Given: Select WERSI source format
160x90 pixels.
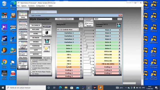Looking at the screenshot, I should point(36,42).
